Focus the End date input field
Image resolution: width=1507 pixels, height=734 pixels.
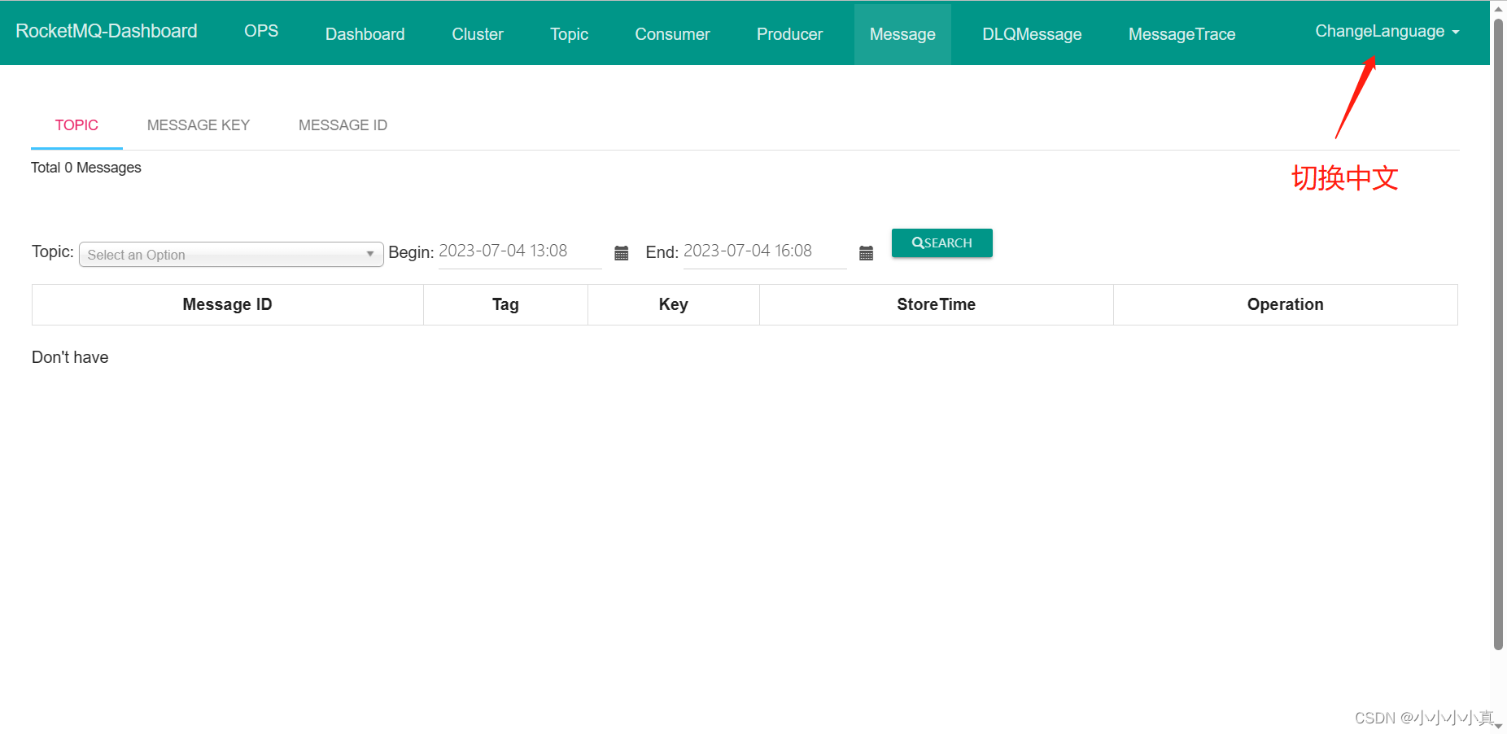coord(765,251)
